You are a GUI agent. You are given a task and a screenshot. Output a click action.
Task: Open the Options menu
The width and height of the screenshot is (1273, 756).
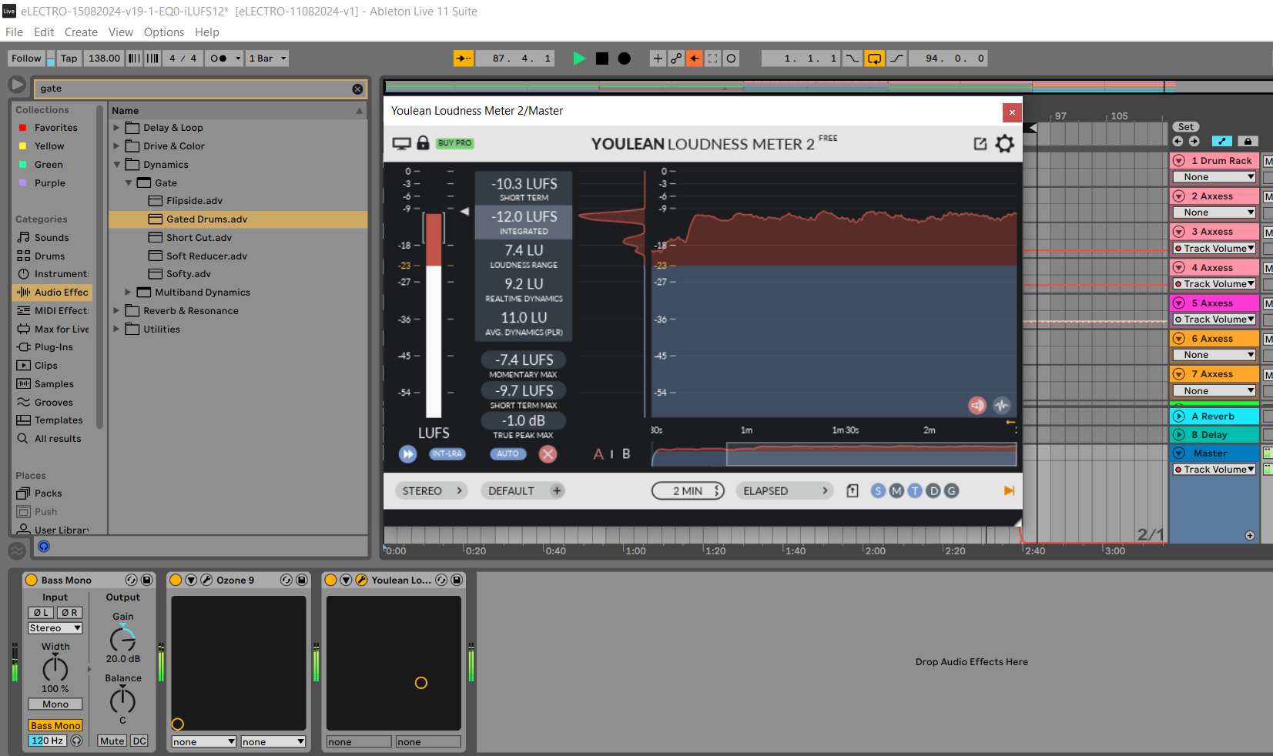click(164, 32)
